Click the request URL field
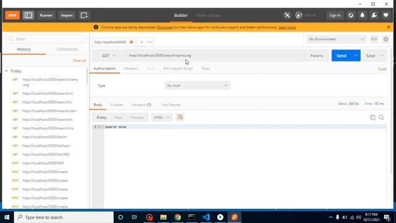Viewport: 396px width, 223px height. coord(215,56)
